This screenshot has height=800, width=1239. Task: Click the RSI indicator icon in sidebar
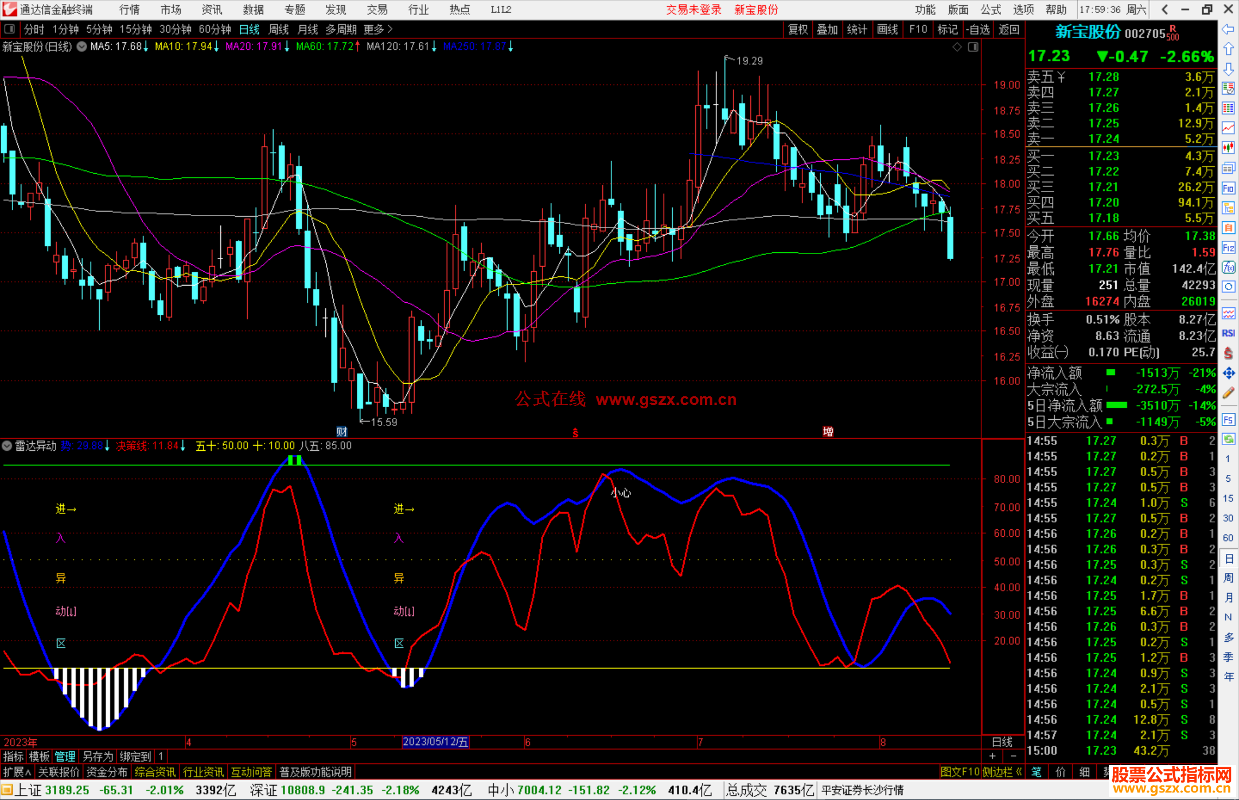click(x=1228, y=333)
